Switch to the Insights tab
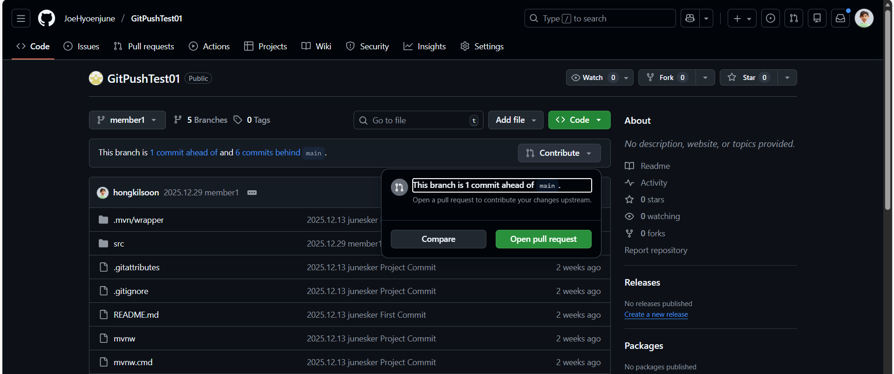The width and height of the screenshot is (894, 374). click(x=424, y=47)
